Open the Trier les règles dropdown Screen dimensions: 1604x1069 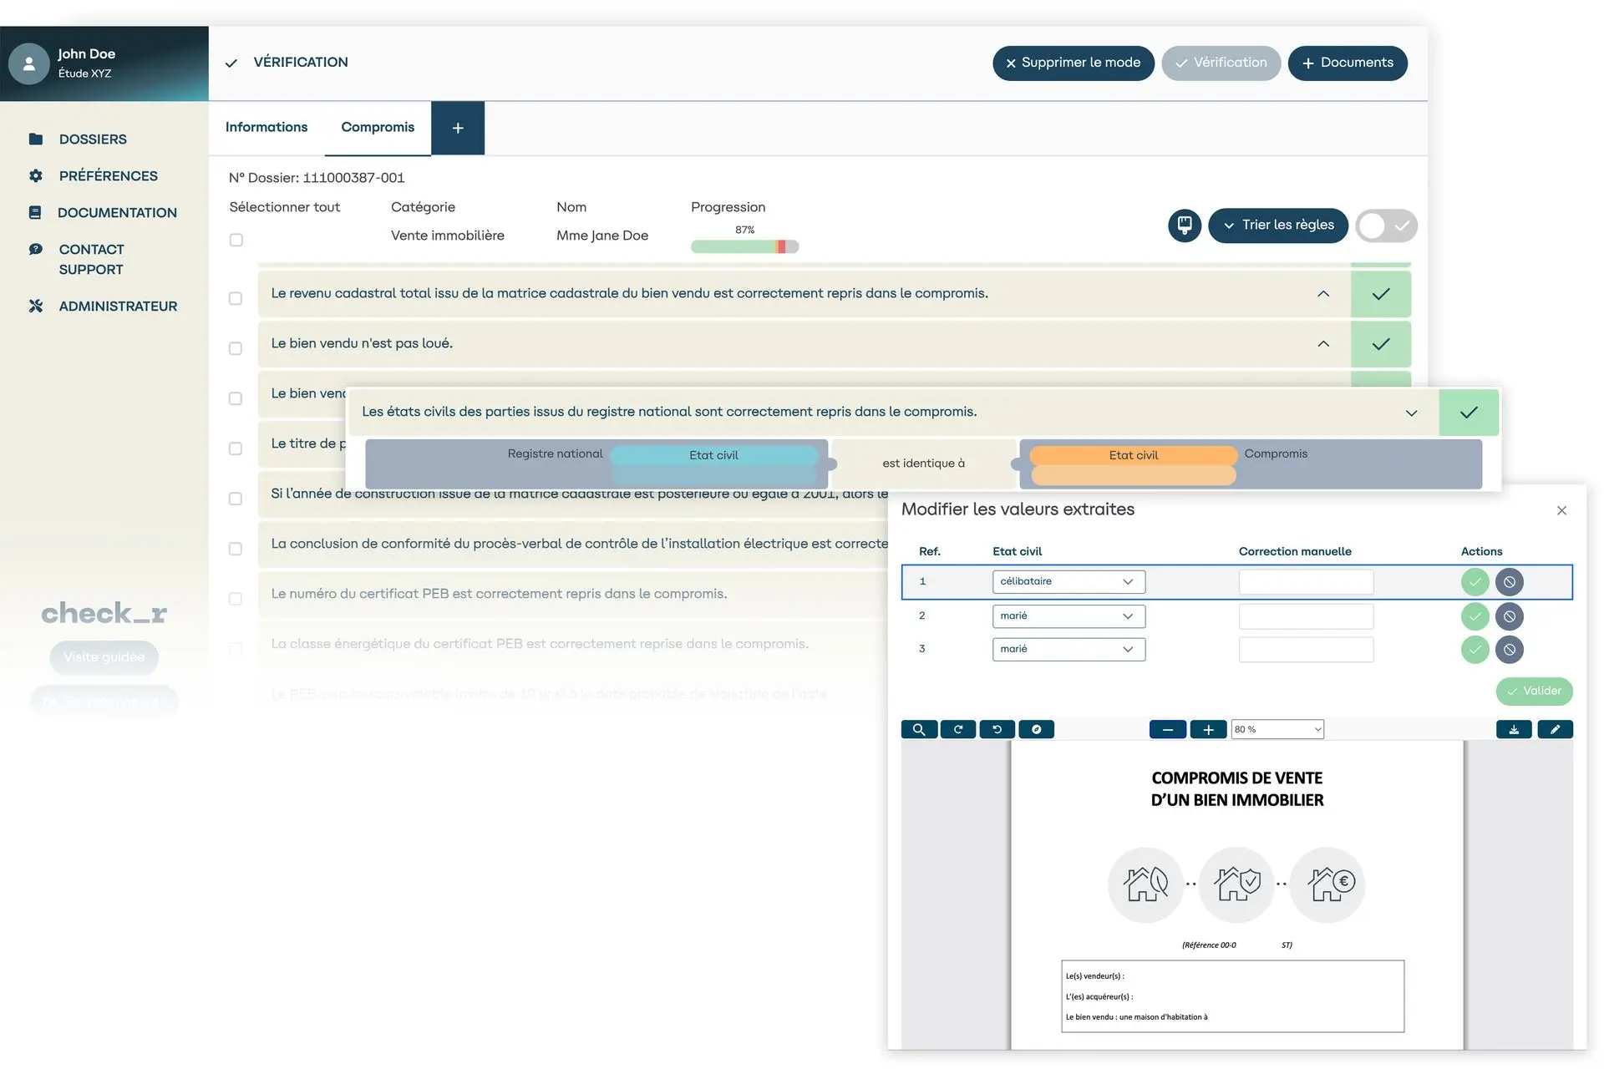(1278, 225)
